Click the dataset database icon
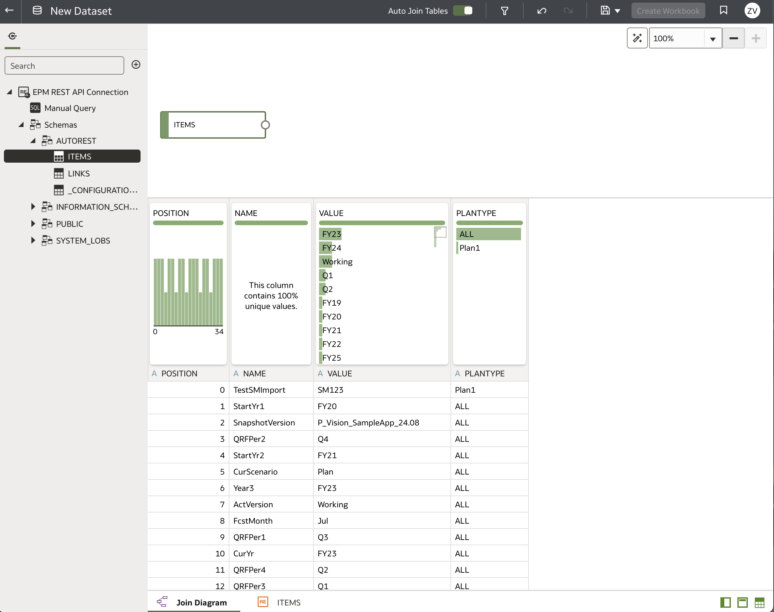This screenshot has width=774, height=612. (37, 10)
